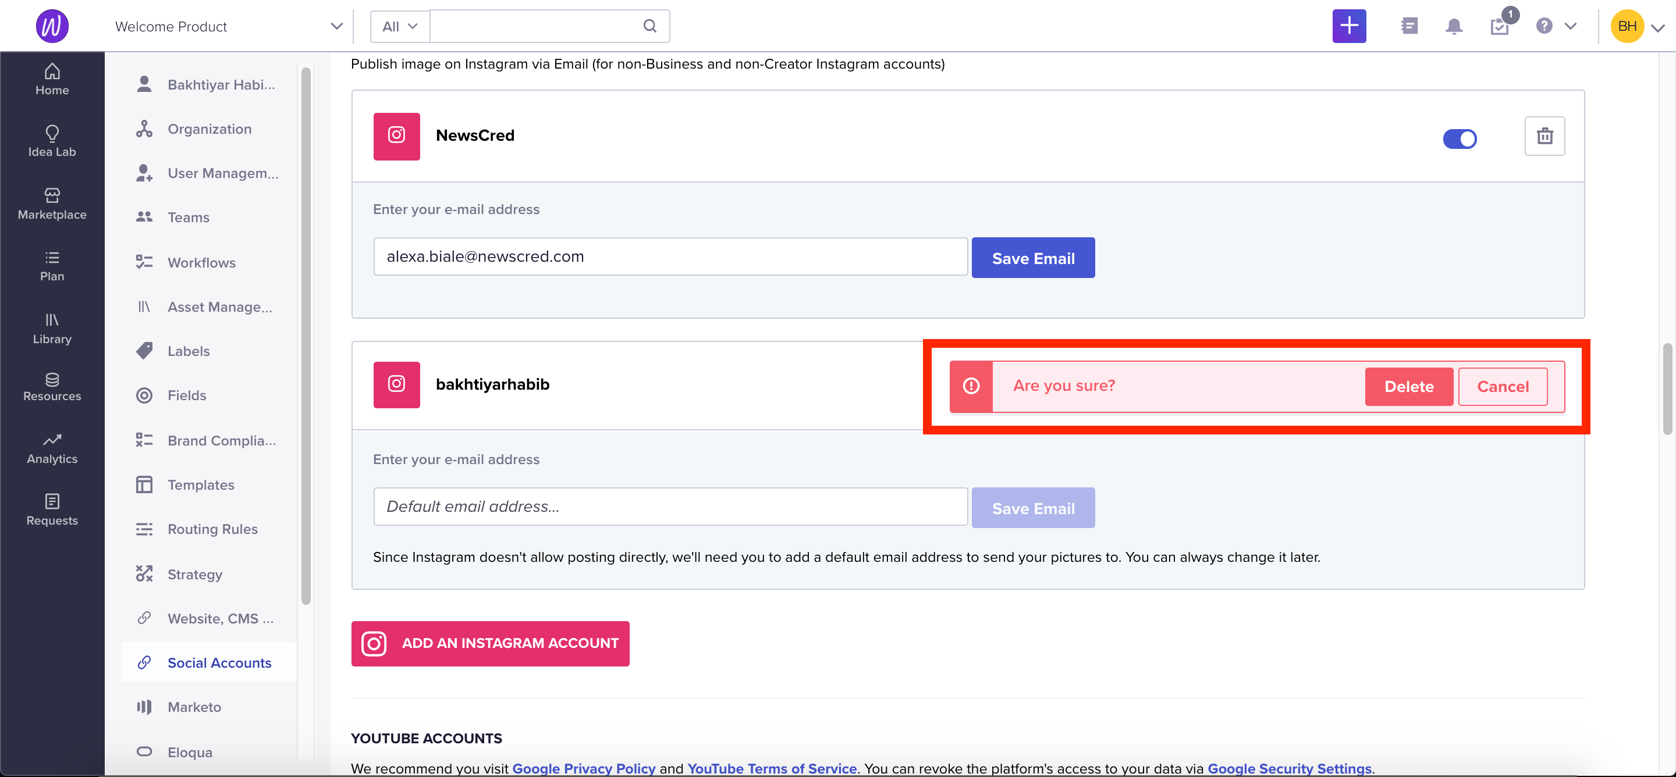Open YouTube Terms of Service link
The height and width of the screenshot is (777, 1676).
pyautogui.click(x=772, y=768)
